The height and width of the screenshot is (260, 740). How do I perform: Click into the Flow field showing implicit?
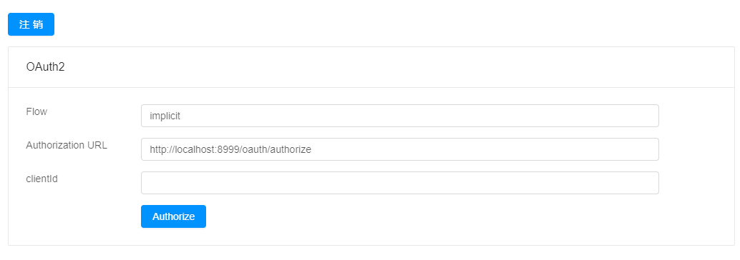click(400, 116)
